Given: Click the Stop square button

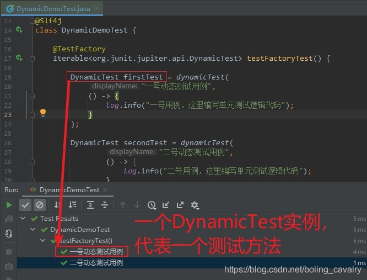Looking at the screenshot, I should pos(9,252).
